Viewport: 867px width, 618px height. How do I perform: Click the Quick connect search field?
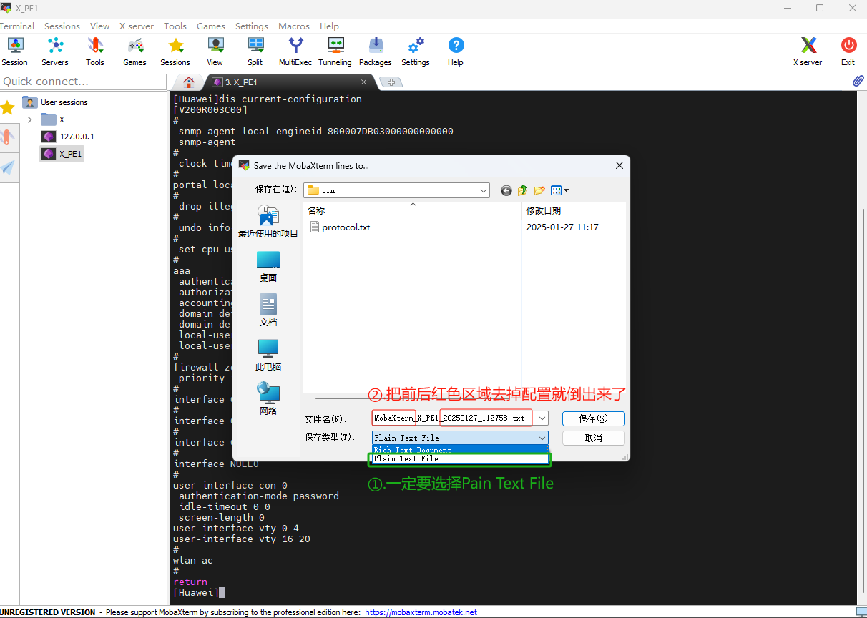[x=83, y=82]
